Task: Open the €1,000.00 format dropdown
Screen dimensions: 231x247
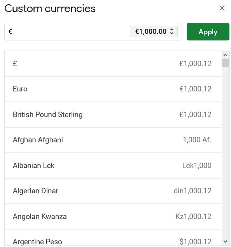Action: 154,32
